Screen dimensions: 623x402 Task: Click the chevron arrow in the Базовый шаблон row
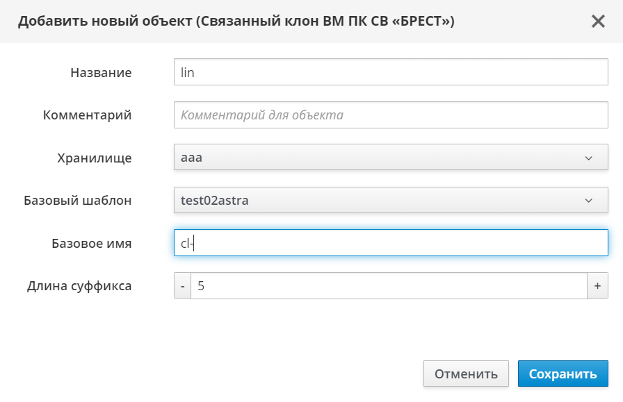589,201
